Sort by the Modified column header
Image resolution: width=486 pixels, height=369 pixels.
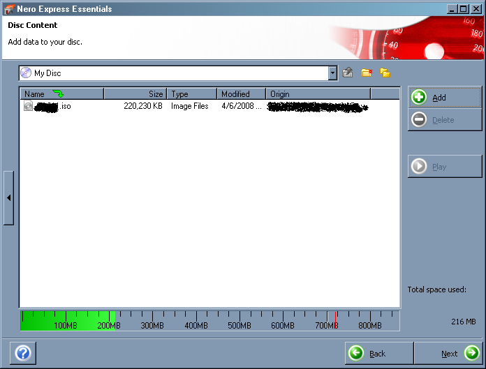point(242,93)
